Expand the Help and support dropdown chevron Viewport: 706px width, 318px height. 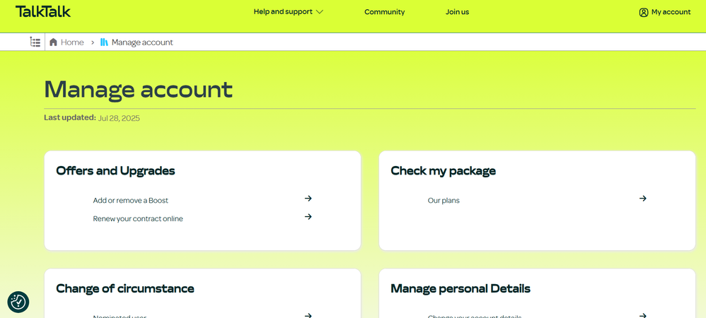[320, 12]
